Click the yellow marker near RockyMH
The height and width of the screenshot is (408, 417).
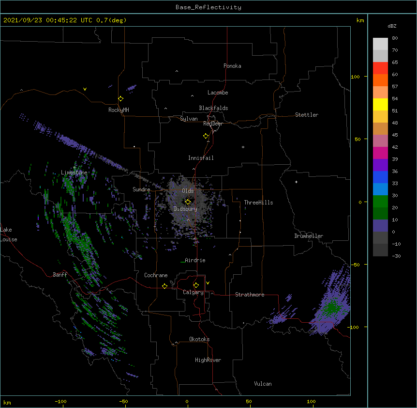pos(120,99)
